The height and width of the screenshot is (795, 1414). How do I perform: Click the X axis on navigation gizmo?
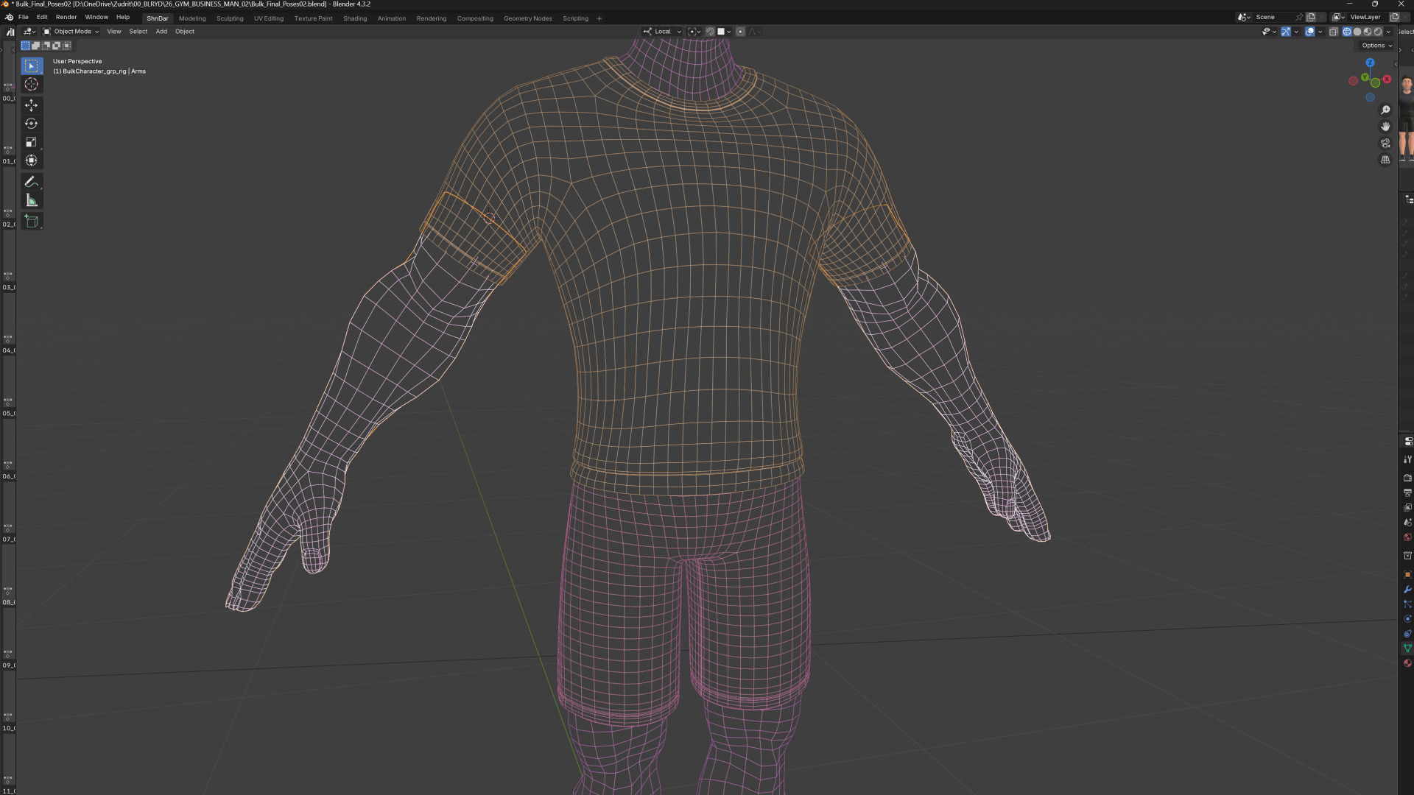click(x=1387, y=79)
